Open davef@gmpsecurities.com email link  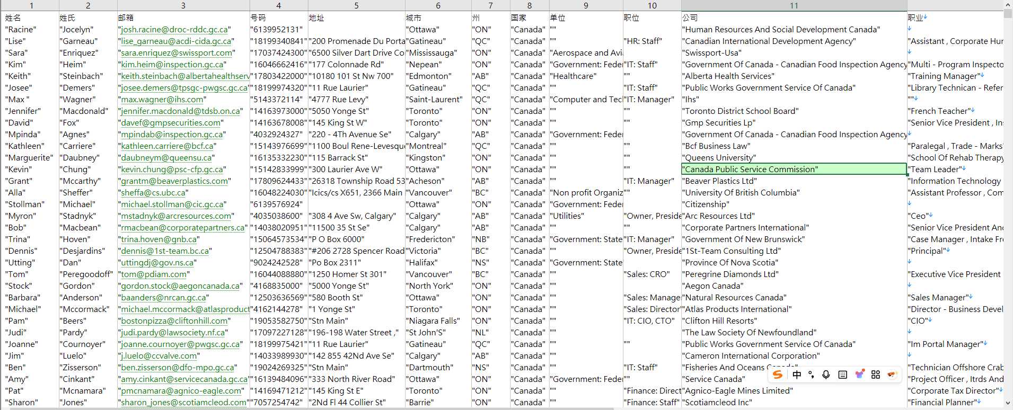pyautogui.click(x=171, y=123)
